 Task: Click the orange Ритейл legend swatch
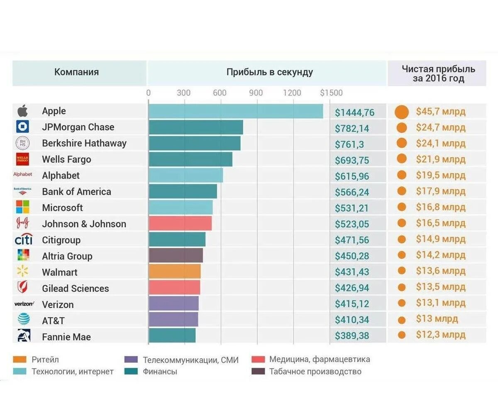tap(20, 359)
